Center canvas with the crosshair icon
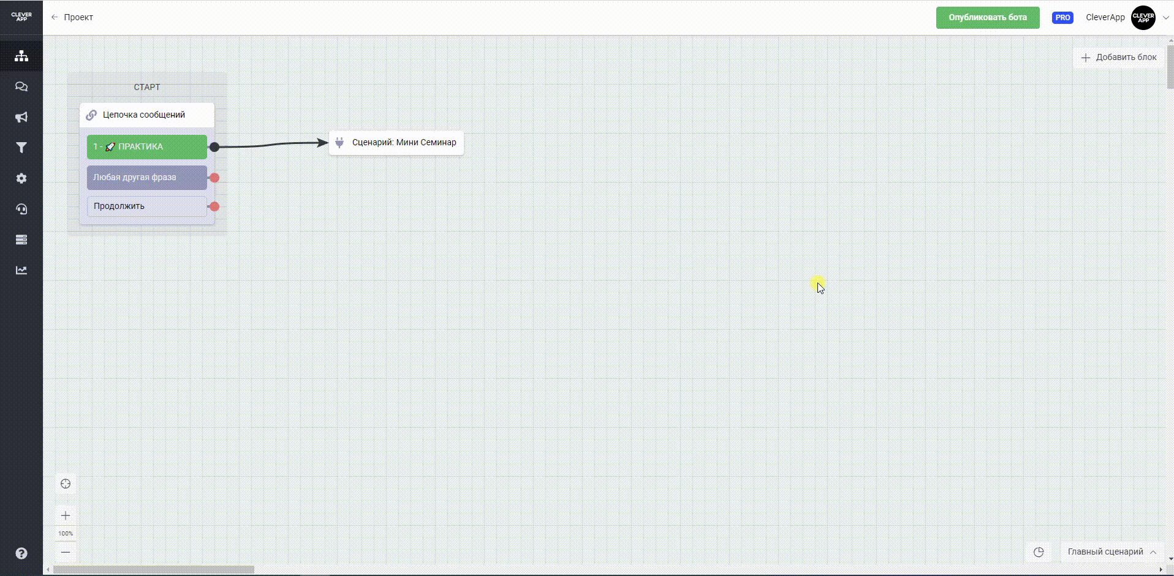 pyautogui.click(x=66, y=484)
